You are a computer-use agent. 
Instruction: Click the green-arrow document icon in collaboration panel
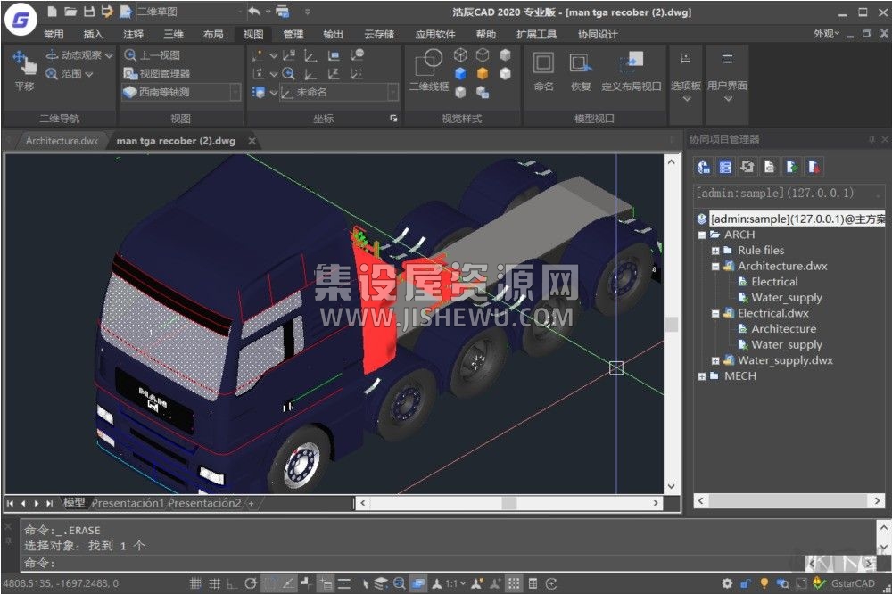coord(792,167)
